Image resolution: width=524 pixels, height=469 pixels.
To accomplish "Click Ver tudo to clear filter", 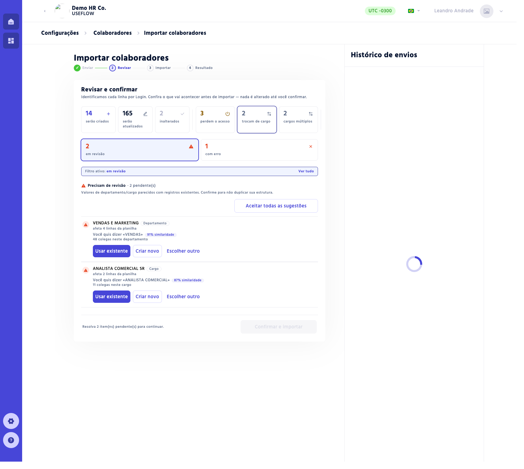I will click(x=306, y=171).
